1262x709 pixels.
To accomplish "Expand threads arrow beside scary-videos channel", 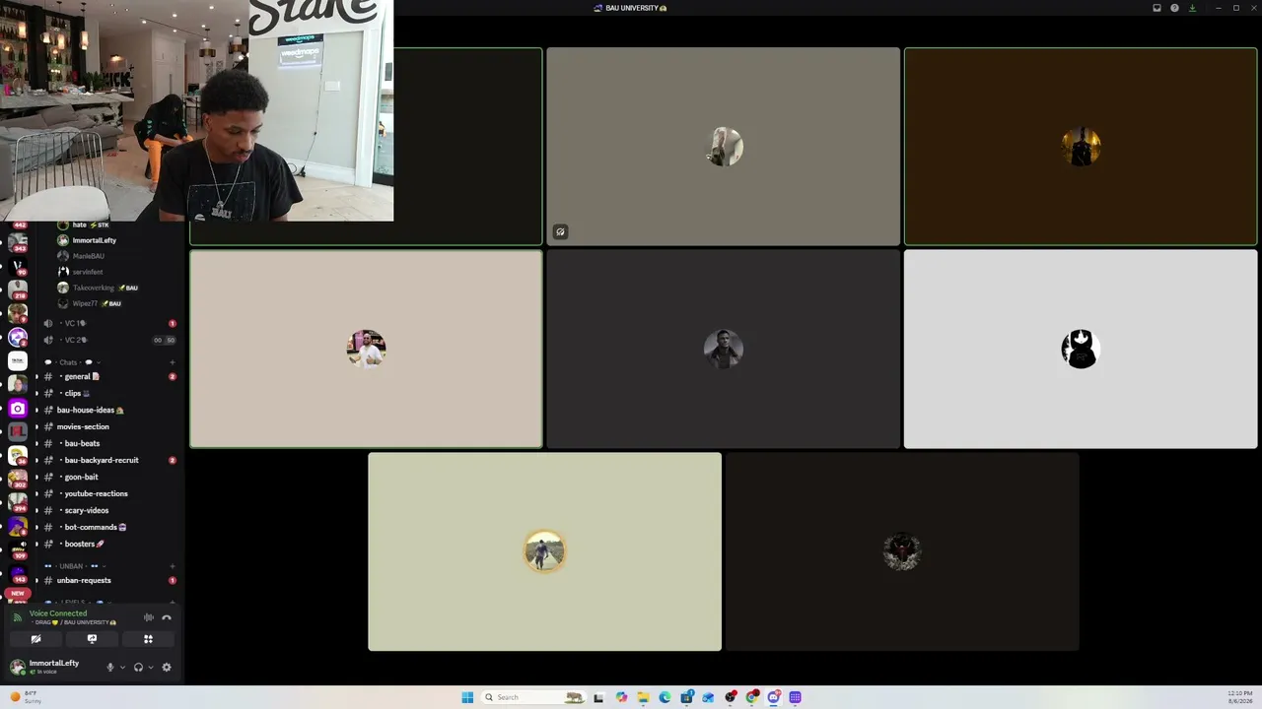I will [36, 510].
